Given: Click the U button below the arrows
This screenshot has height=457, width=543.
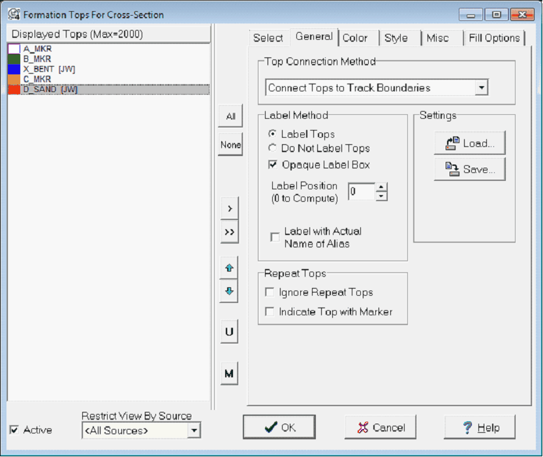Looking at the screenshot, I should [x=229, y=331].
